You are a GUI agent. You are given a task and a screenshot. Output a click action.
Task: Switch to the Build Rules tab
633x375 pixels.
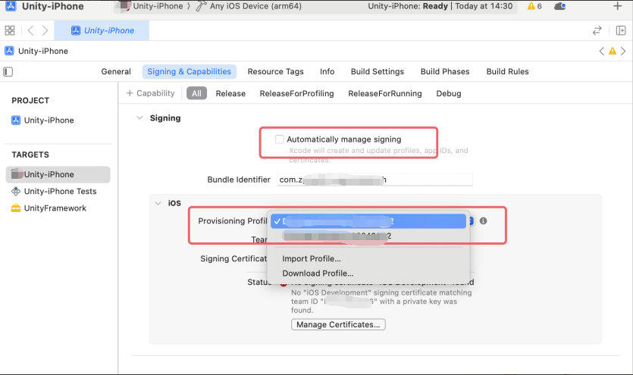click(507, 72)
